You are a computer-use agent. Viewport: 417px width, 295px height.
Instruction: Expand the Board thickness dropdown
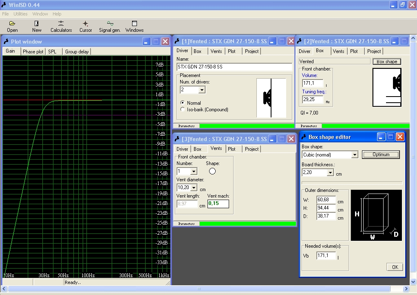pos(330,173)
